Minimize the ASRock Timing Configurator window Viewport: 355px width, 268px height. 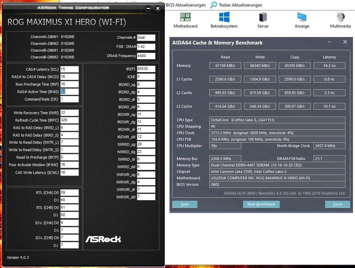(x=148, y=8)
